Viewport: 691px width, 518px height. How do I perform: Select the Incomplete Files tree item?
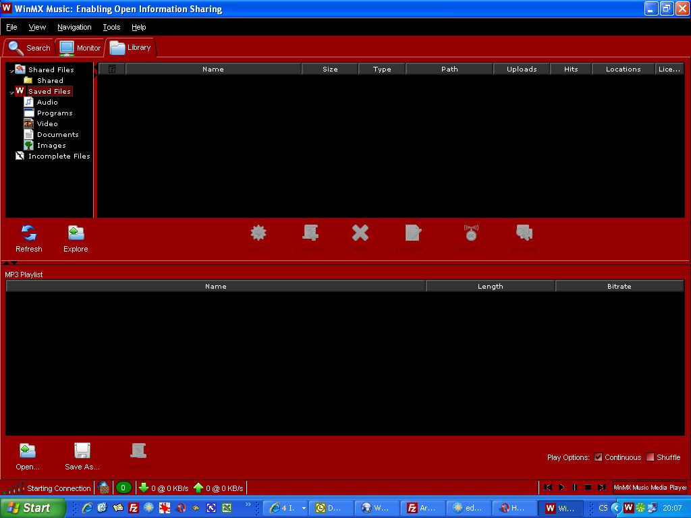pos(53,156)
